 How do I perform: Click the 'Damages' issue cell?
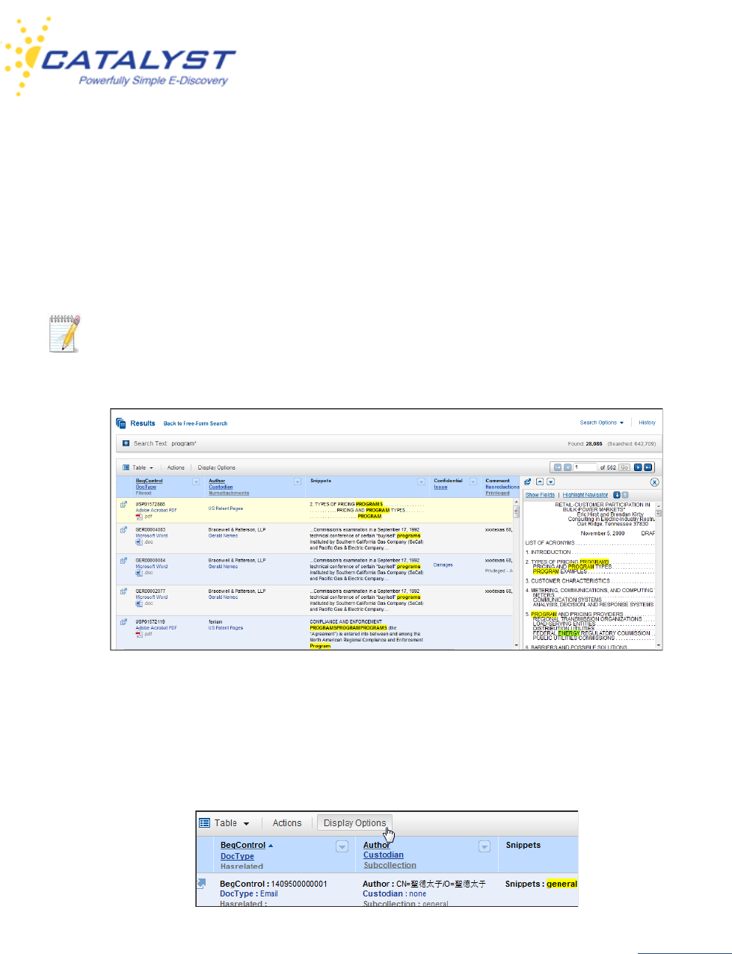443,564
